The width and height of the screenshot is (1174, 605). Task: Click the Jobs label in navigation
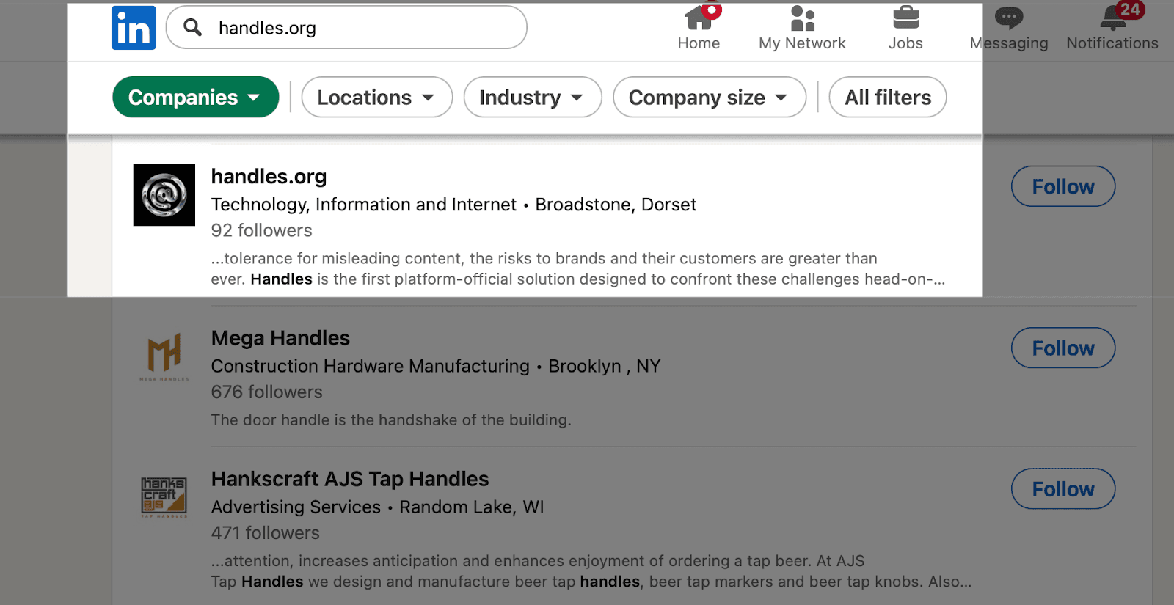(905, 43)
